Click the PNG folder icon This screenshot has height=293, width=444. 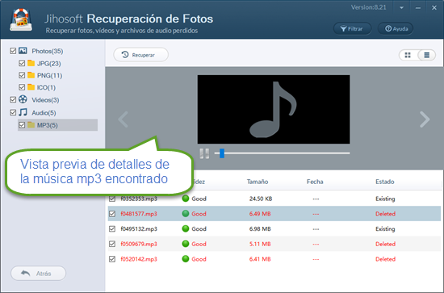(31, 75)
